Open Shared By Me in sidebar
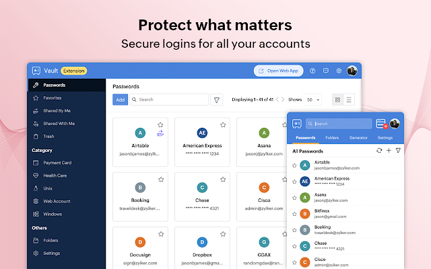The height and width of the screenshot is (269, 431). (67, 110)
